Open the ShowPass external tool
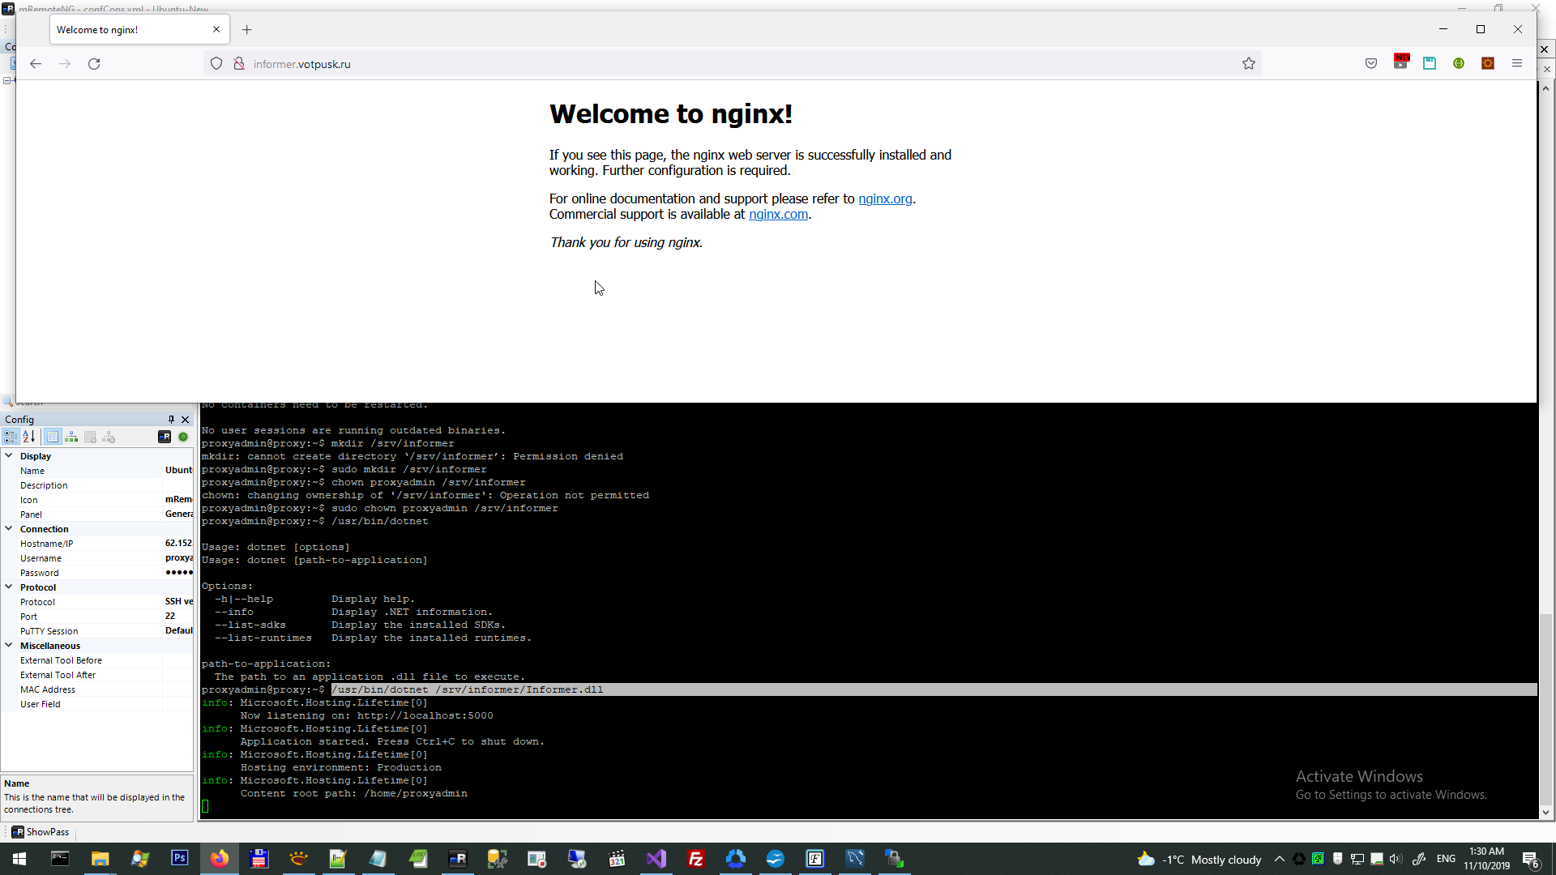Image resolution: width=1556 pixels, height=875 pixels. pyautogui.click(x=41, y=832)
